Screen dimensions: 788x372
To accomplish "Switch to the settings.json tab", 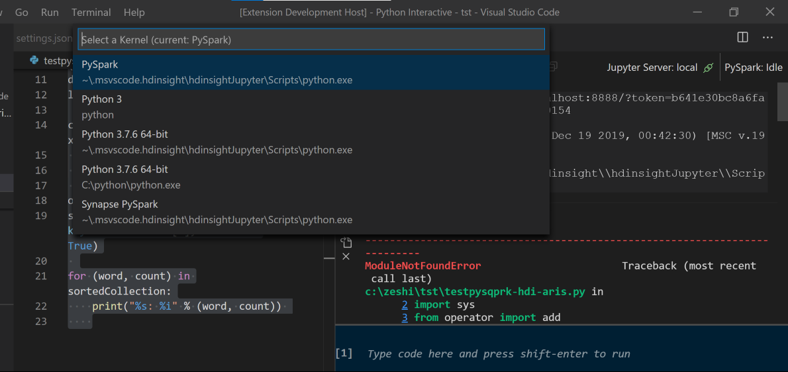I will (x=44, y=38).
